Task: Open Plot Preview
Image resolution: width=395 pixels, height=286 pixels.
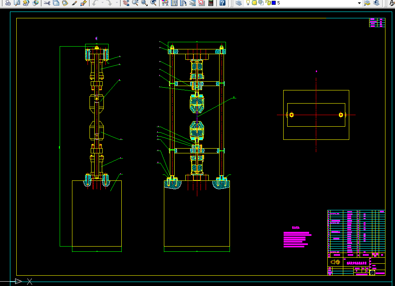Action: [17, 3]
